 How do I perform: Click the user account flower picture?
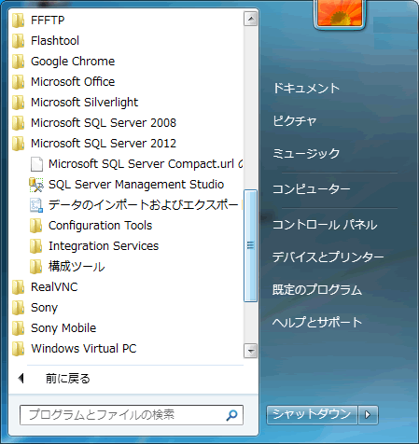[340, 13]
